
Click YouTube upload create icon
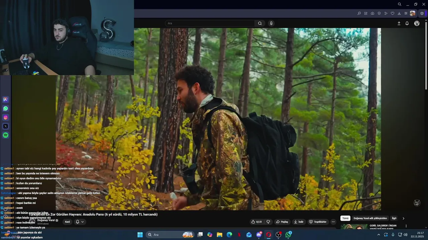[399, 23]
